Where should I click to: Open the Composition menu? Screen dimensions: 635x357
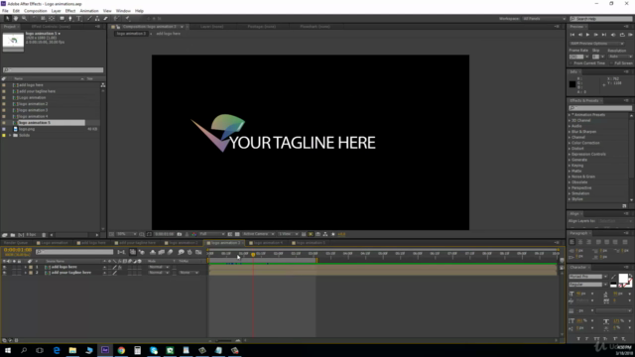(36, 11)
